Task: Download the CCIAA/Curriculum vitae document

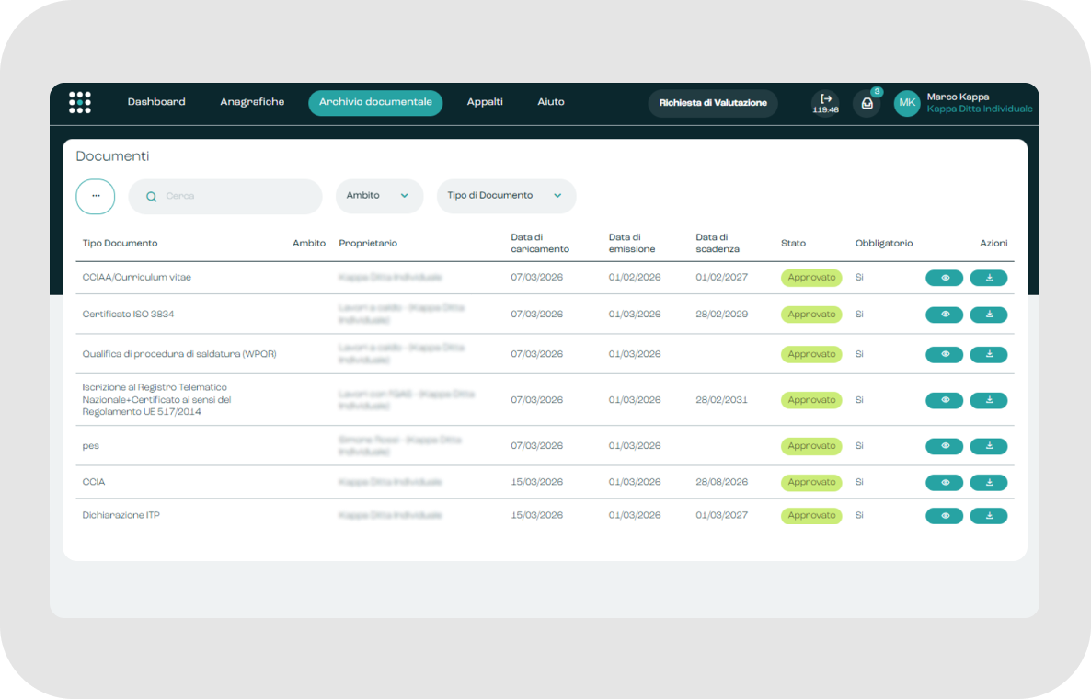Action: tap(989, 278)
